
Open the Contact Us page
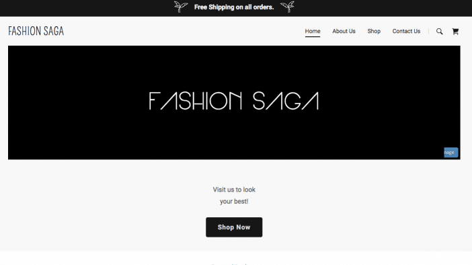[406, 31]
